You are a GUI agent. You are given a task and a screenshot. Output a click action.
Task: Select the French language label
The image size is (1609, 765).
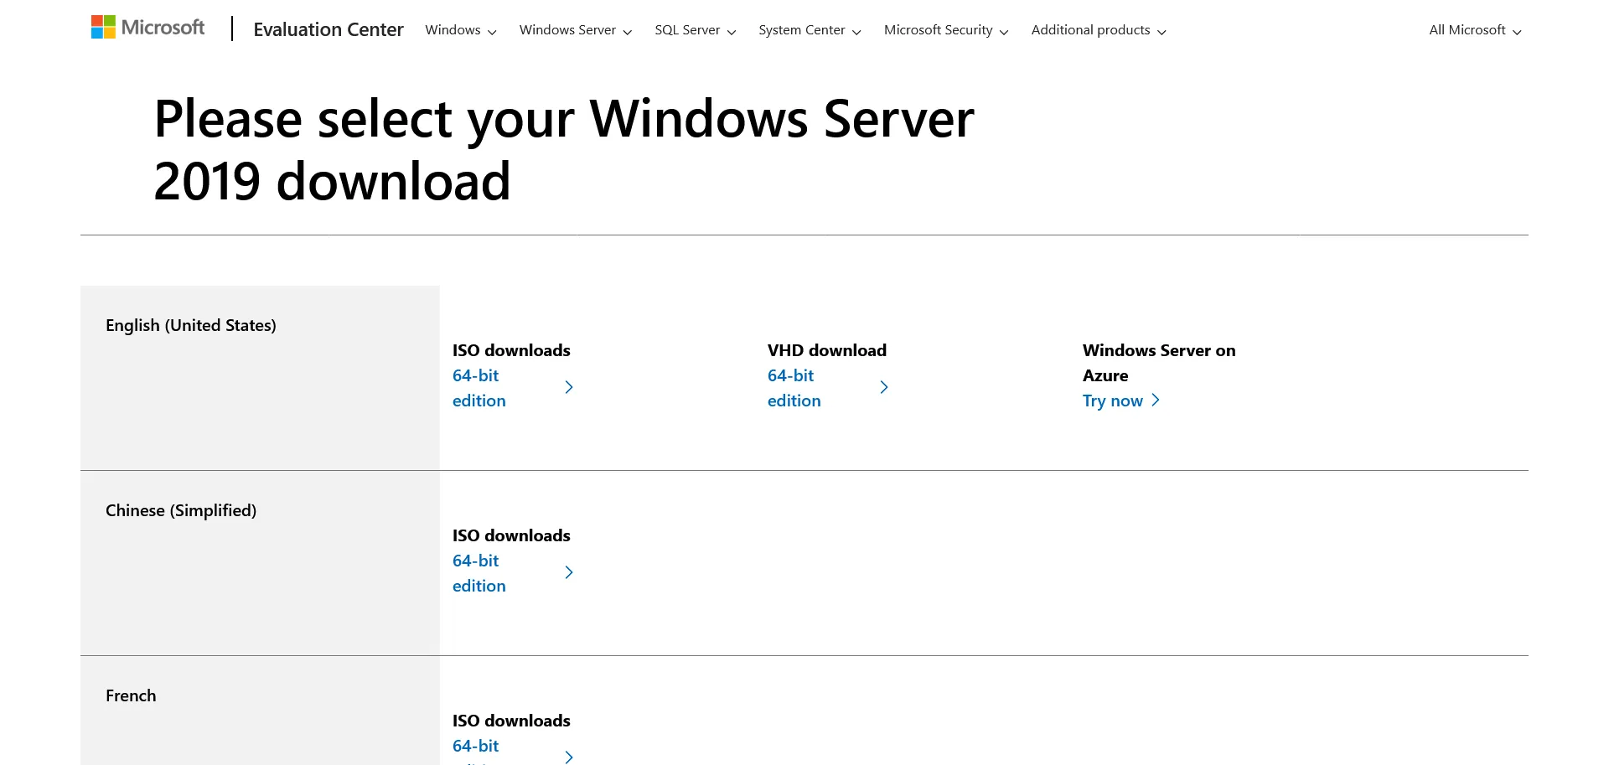pyautogui.click(x=131, y=695)
